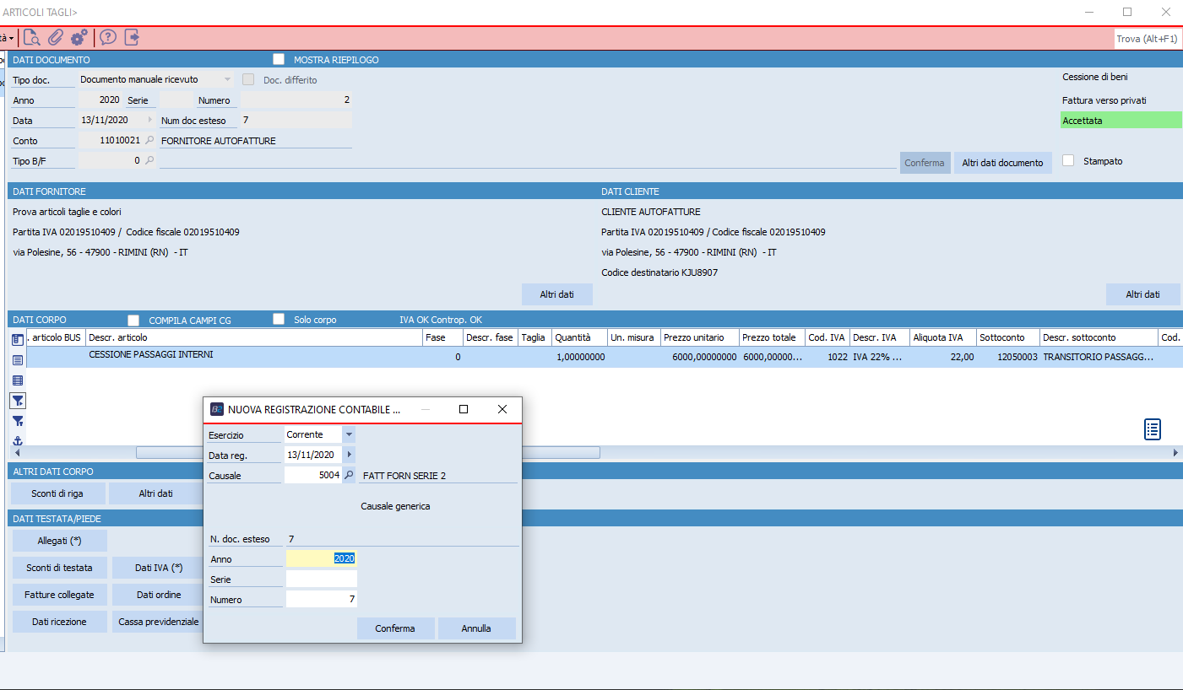This screenshot has height=690, width=1183.
Task: Click the anchor icon beside the grid
Action: [x=18, y=440]
